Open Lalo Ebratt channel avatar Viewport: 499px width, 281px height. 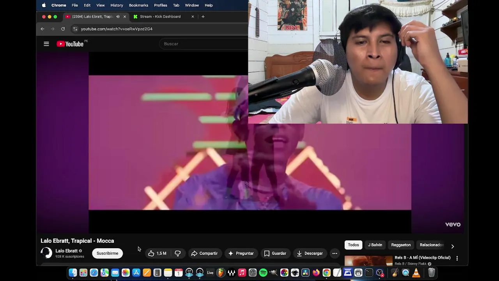tap(46, 253)
